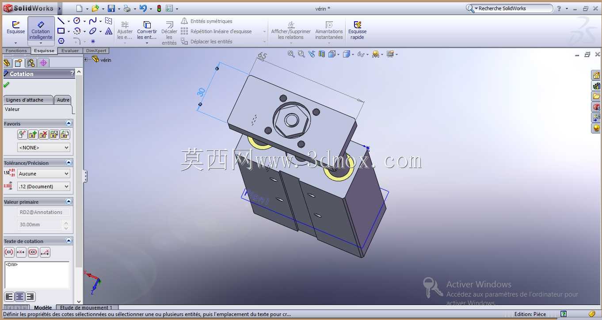This screenshot has height=320, width=602.
Task: Click the Previous view icon
Action: coord(312,54)
